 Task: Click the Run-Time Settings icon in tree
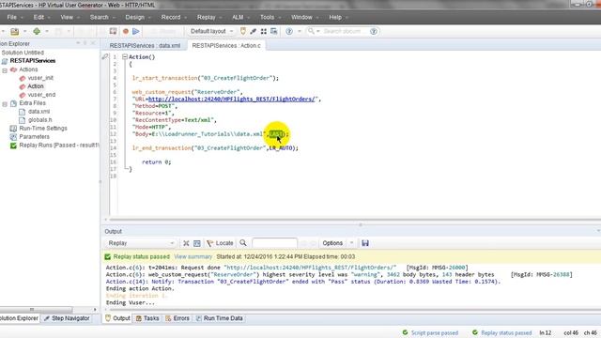[13, 129]
